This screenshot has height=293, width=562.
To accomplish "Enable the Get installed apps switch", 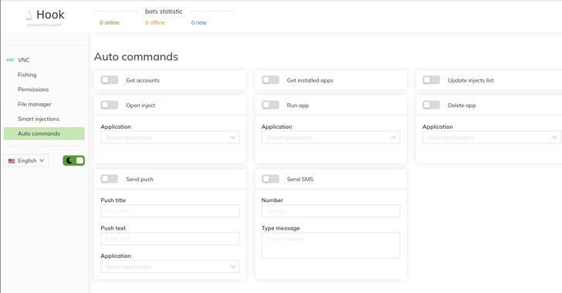I will (271, 80).
